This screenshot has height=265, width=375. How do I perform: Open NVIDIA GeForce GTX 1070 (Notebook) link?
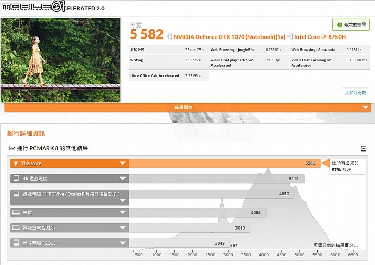pyautogui.click(x=229, y=37)
